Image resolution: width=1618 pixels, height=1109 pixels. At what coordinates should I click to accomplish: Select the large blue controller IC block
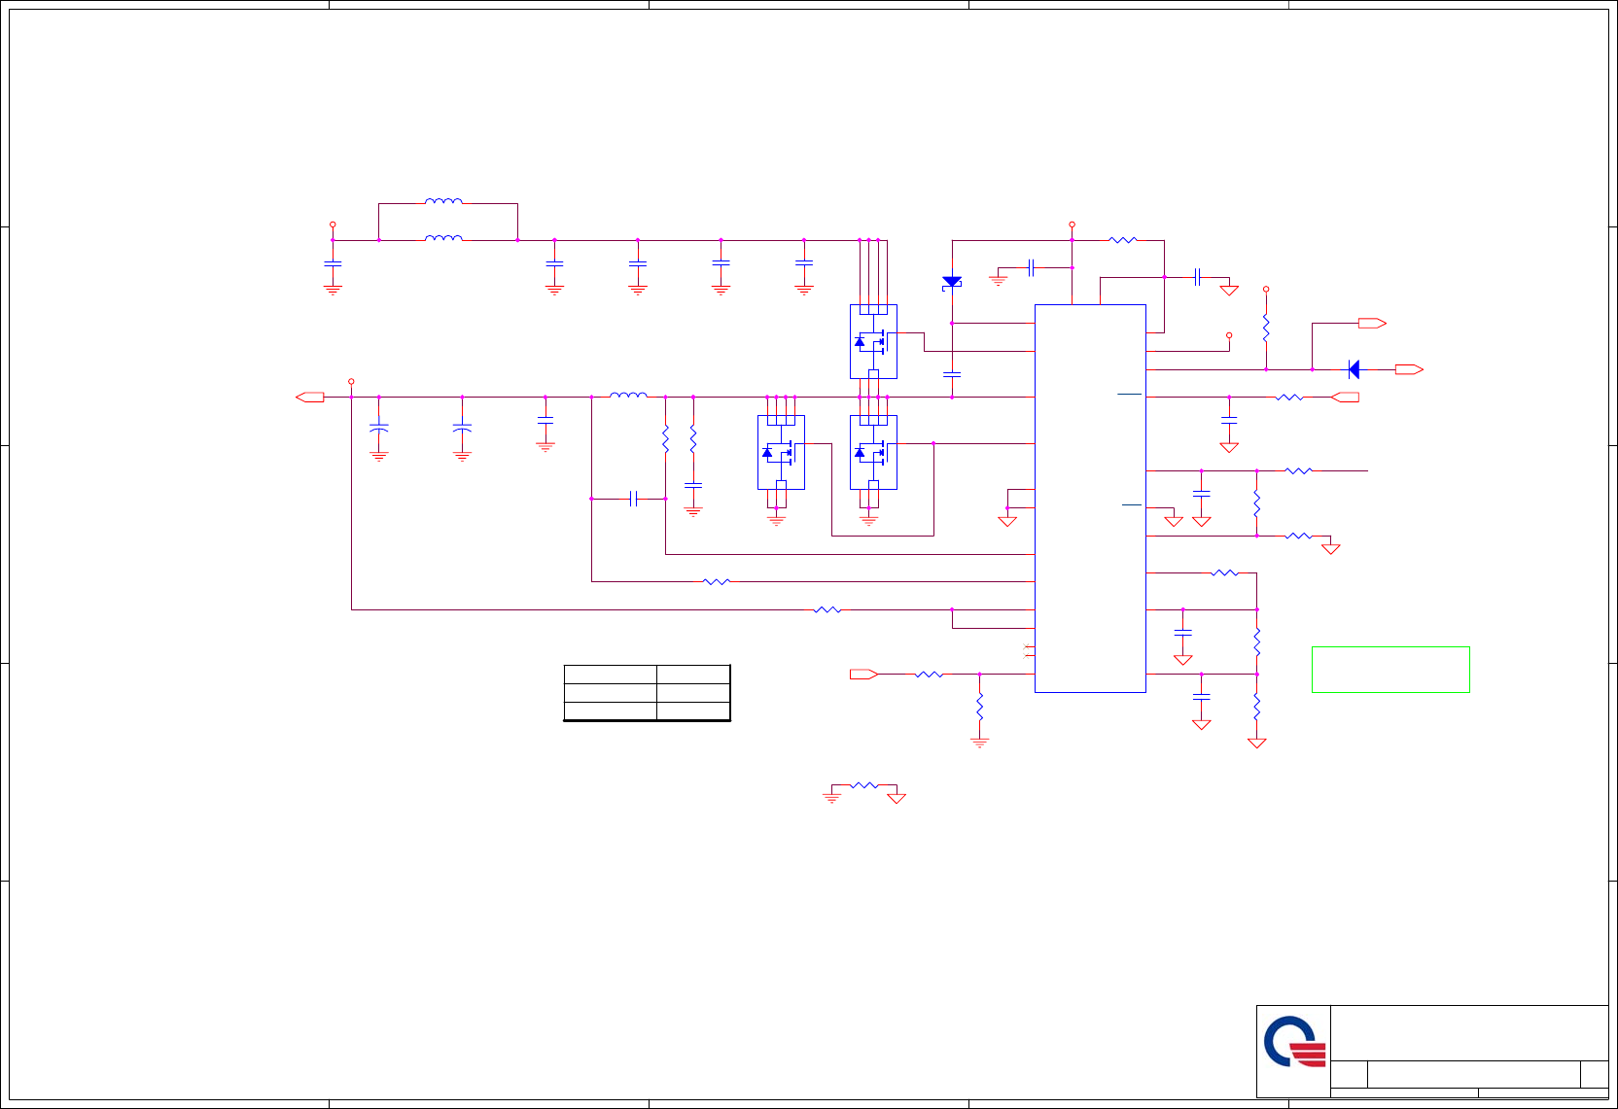1090,499
